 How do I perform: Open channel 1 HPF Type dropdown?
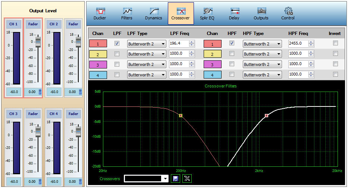[262, 44]
